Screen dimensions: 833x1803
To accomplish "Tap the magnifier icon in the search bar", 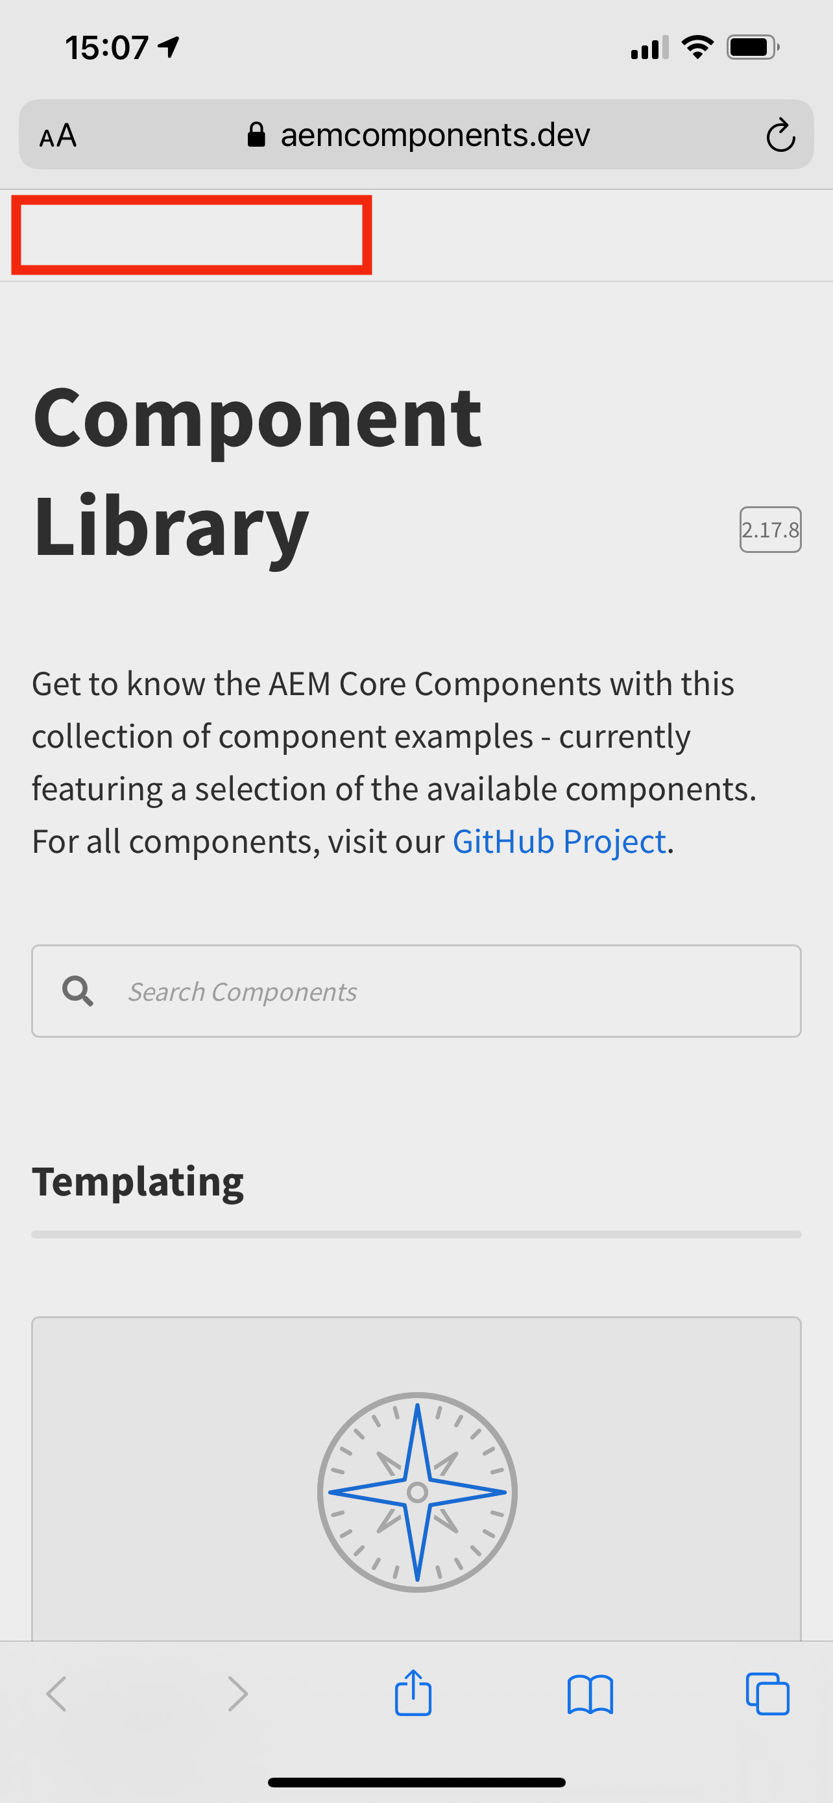I will pos(77,991).
